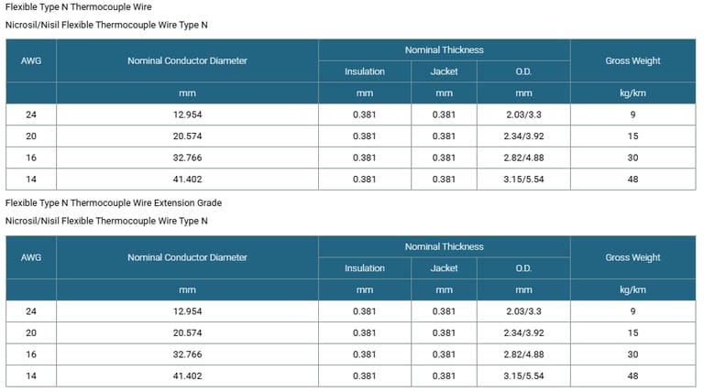Image resolution: width=704 pixels, height=392 pixels.
Task: Click the AWG header in the first table
Action: (31, 61)
